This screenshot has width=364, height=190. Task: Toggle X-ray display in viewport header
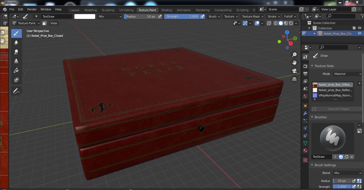[269, 23]
